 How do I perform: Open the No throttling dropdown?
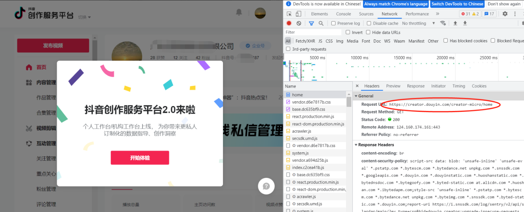click(419, 23)
